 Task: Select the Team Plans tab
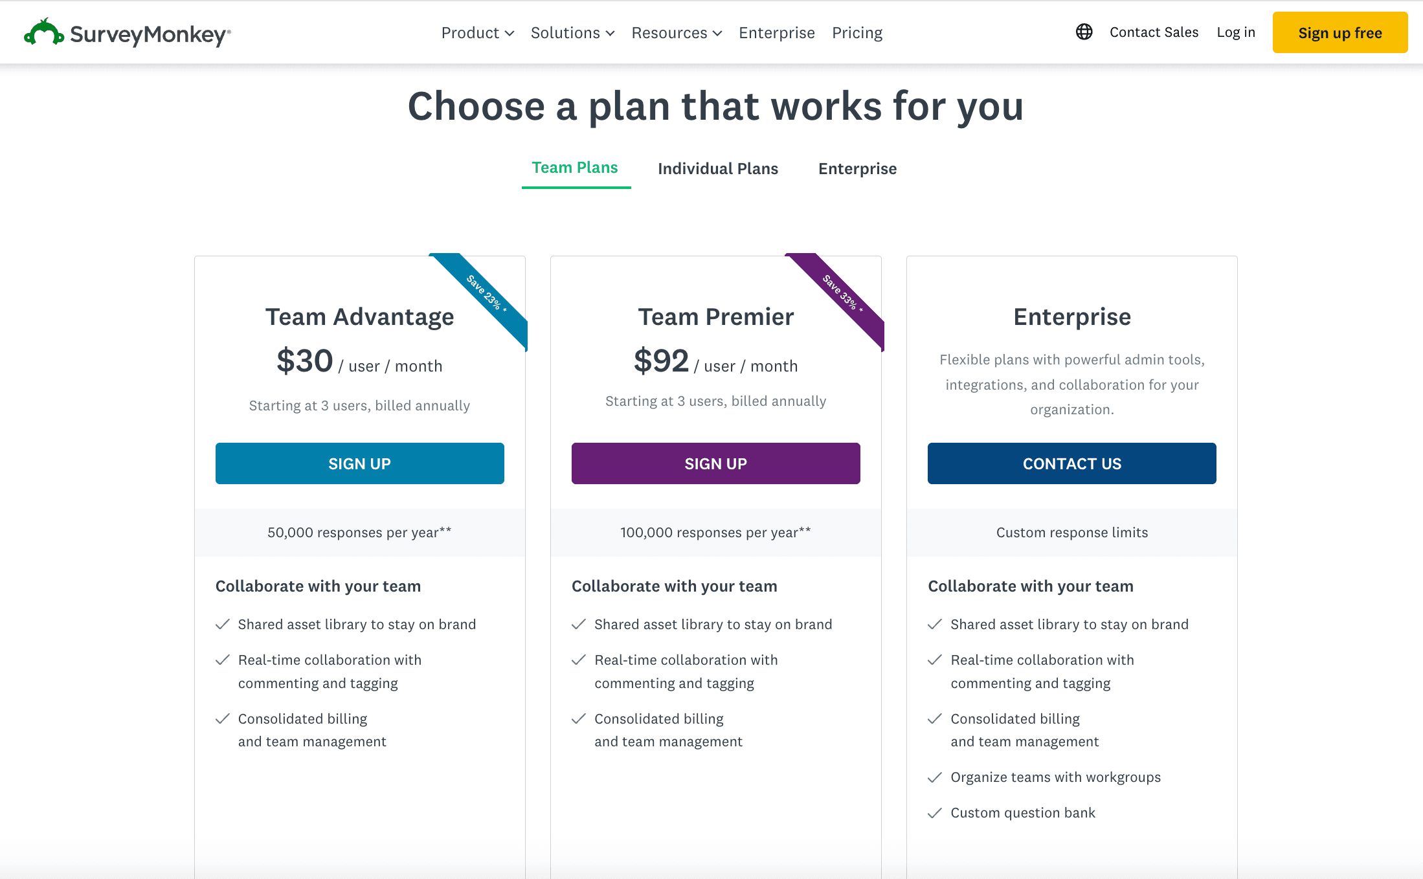point(575,167)
